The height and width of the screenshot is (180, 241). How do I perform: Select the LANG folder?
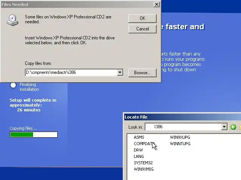click(x=139, y=156)
